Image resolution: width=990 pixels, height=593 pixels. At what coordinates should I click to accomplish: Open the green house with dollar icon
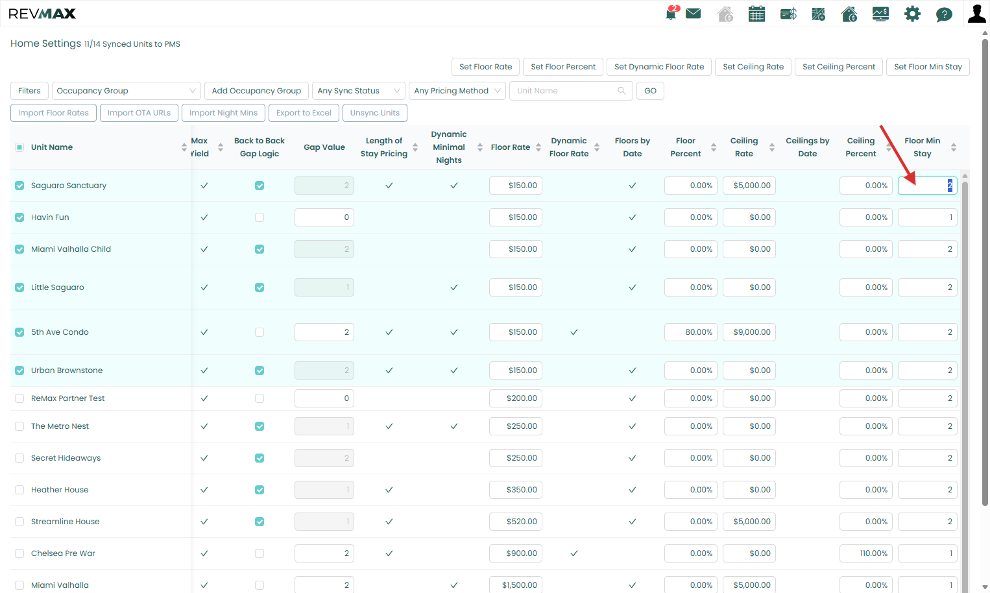point(849,14)
